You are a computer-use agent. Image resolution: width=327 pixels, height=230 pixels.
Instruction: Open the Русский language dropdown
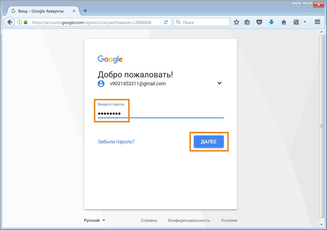pos(94,220)
